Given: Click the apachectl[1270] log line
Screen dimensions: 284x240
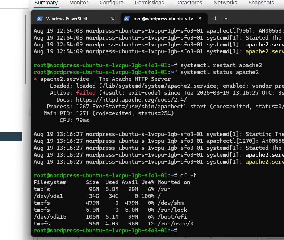Looking at the screenshot, I should tap(159, 141).
